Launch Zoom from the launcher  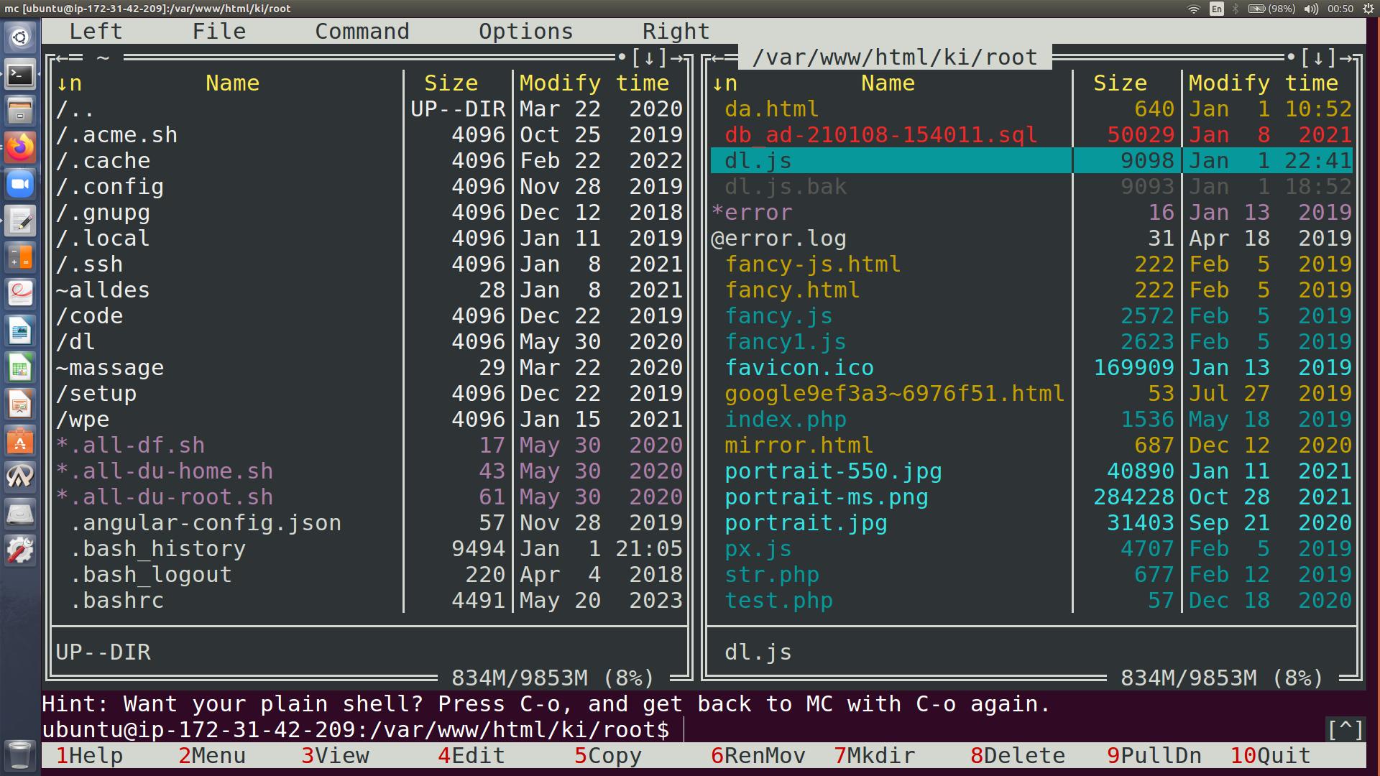tap(20, 184)
